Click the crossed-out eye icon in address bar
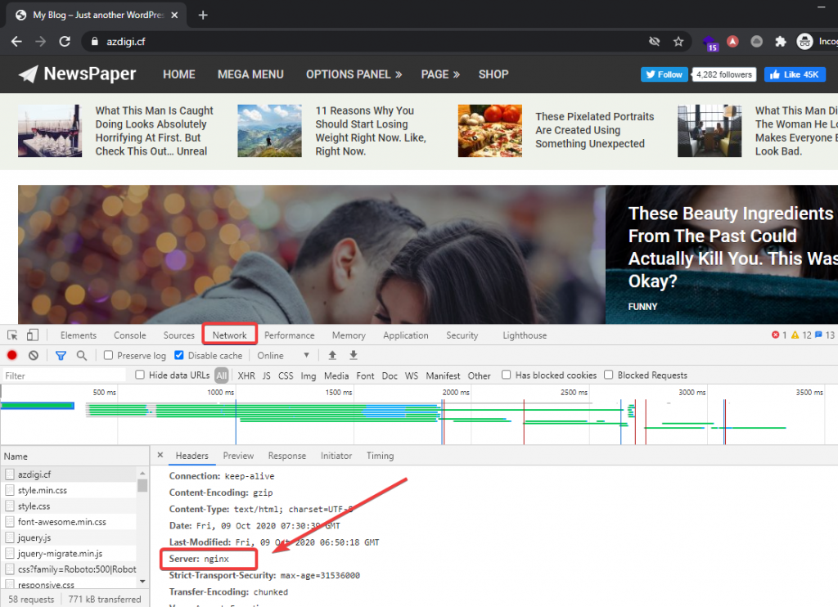The image size is (838, 607). (x=654, y=42)
